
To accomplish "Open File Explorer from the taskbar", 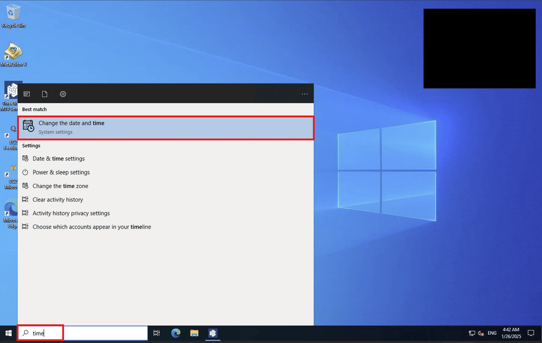I will coord(194,333).
